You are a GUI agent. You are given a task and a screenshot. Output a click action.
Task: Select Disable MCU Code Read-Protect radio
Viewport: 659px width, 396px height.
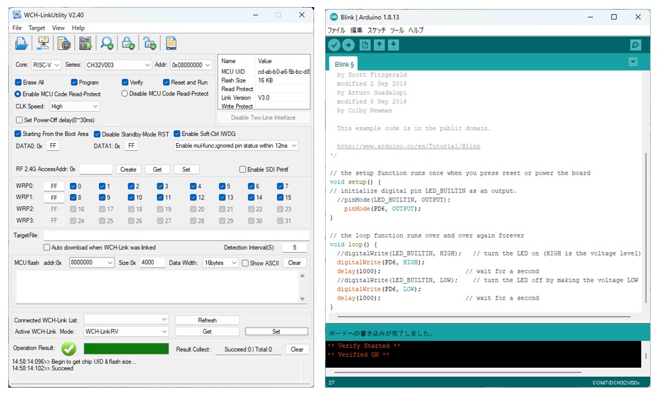125,94
